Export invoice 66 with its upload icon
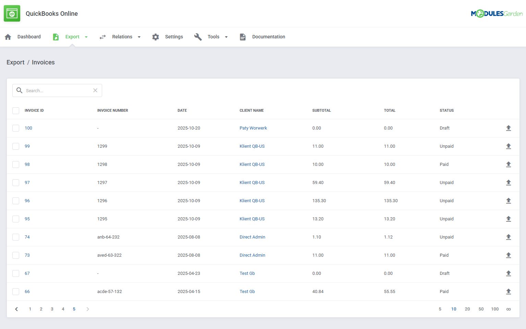Viewport: 526px width, 329px height. (x=509, y=292)
